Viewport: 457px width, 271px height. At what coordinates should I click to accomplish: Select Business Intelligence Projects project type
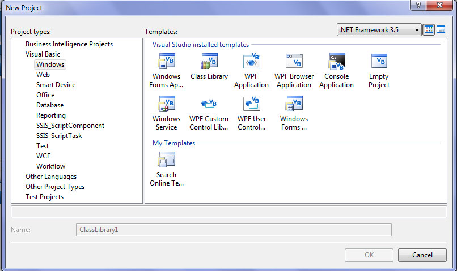(69, 44)
